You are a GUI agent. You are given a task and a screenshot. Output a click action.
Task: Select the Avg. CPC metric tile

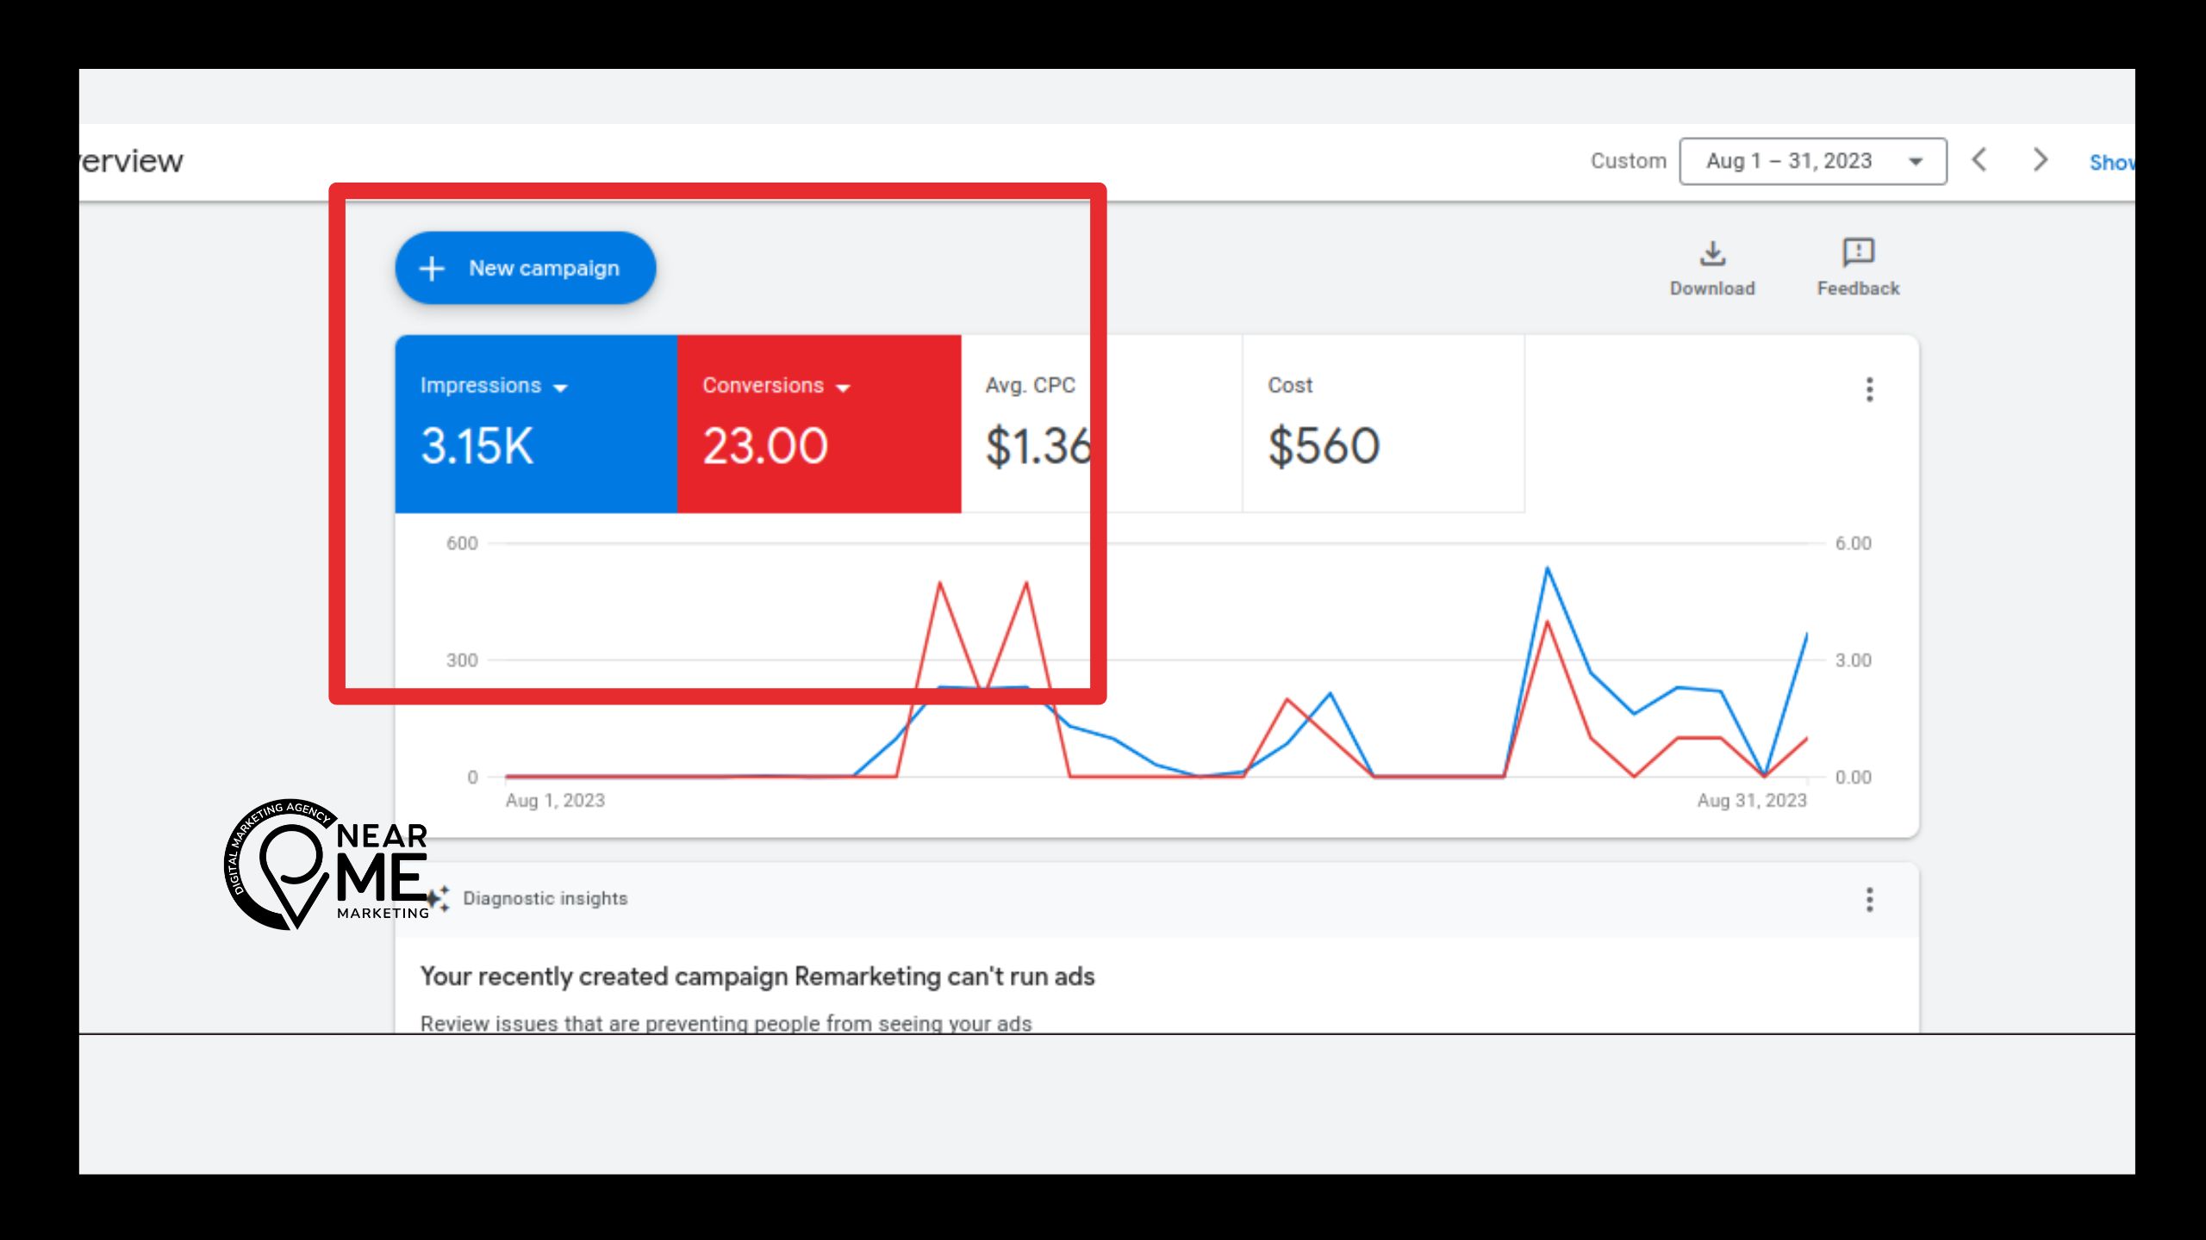[x=1101, y=424]
